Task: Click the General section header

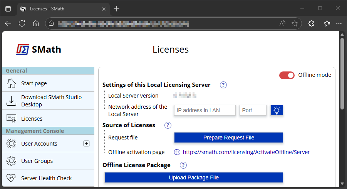Action: [x=48, y=71]
